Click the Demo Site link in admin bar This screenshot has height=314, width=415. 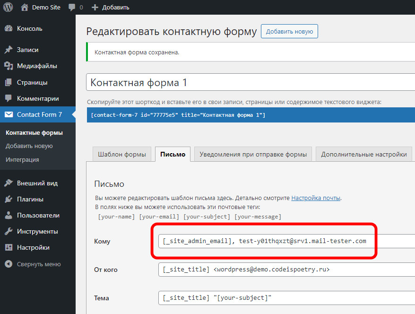[46, 8]
